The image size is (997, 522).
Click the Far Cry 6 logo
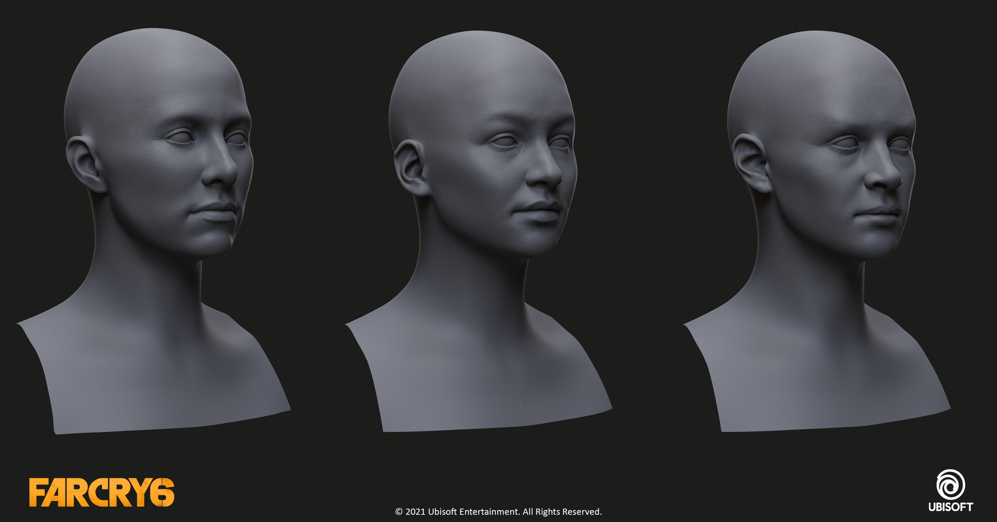tap(102, 493)
